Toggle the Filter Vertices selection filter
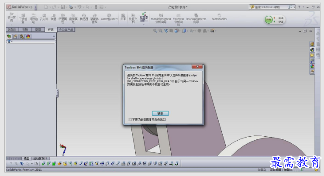This screenshot has height=176, width=324. point(43,164)
